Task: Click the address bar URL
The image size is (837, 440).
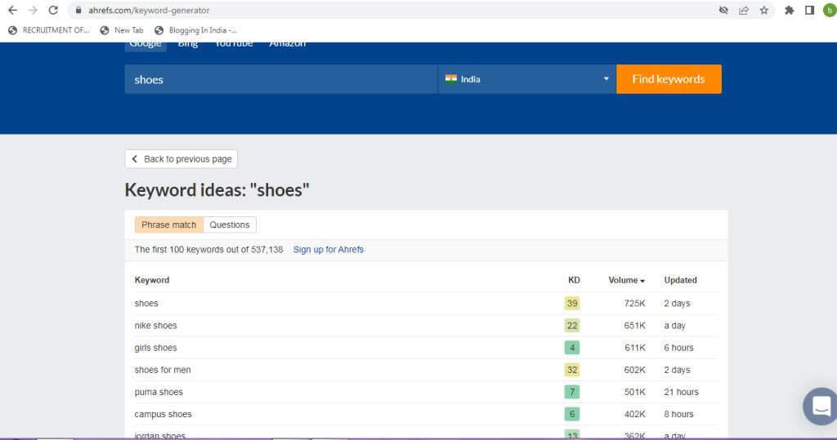Action: point(149,10)
